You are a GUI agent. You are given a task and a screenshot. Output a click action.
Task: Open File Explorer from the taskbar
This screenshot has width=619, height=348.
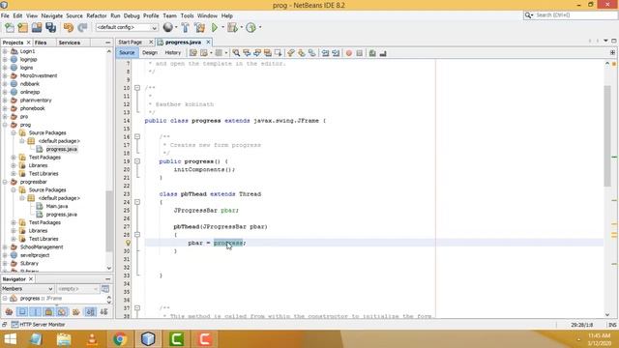click(x=64, y=339)
